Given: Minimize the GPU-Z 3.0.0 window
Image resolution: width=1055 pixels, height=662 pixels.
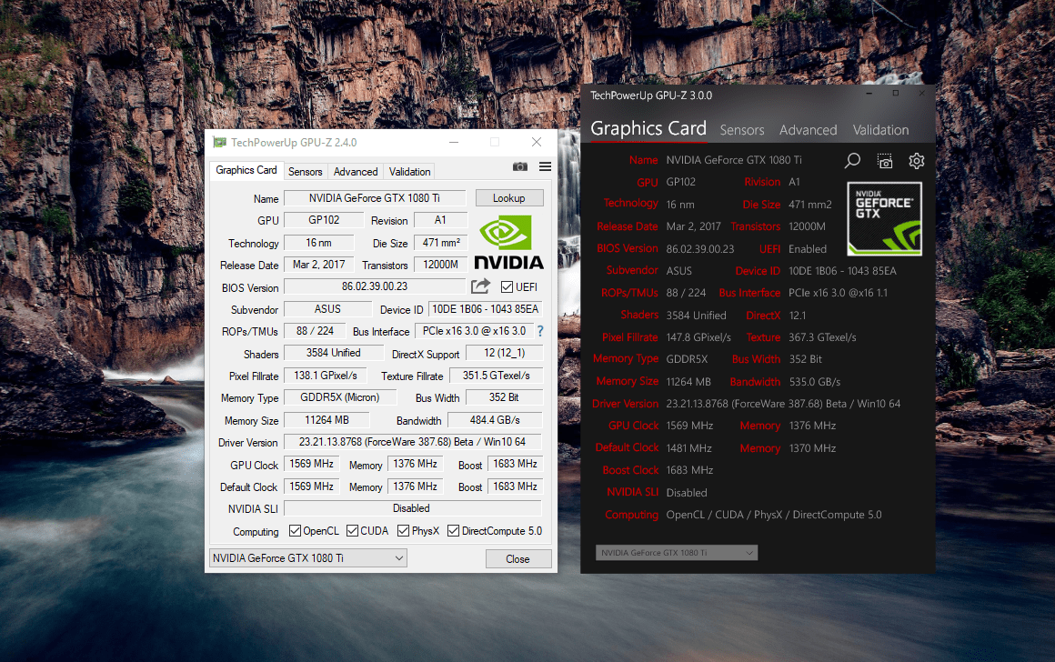Looking at the screenshot, I should pyautogui.click(x=869, y=94).
